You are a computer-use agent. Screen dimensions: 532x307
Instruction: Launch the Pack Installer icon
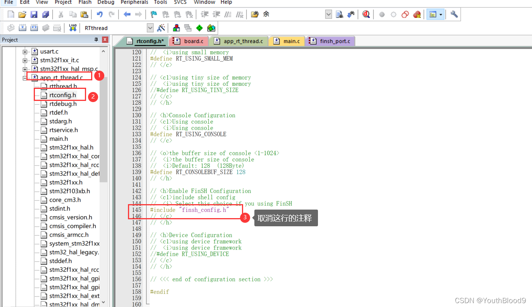click(211, 28)
